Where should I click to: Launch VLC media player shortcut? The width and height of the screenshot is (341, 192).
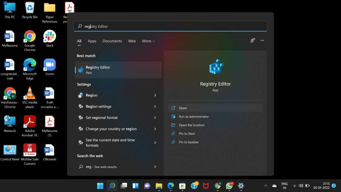click(x=30, y=98)
